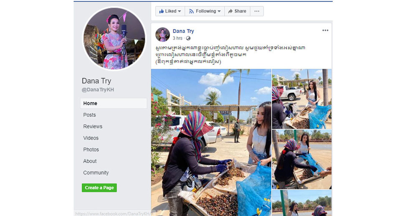This screenshot has width=415, height=216.
Task: Go to Reviews in sidebar
Action: tap(93, 127)
